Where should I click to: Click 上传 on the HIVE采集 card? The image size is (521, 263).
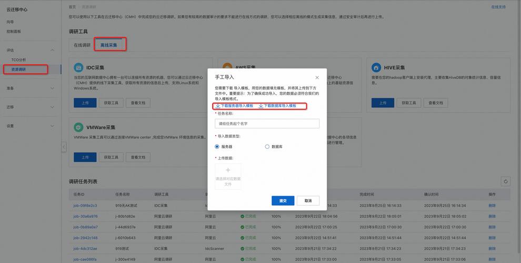pyautogui.click(x=383, y=103)
